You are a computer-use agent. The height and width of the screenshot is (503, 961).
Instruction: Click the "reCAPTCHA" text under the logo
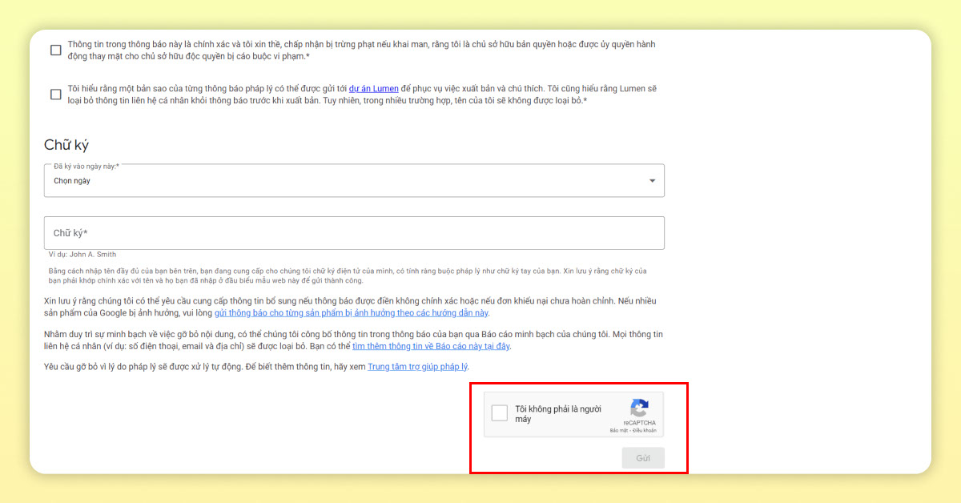pyautogui.click(x=639, y=423)
